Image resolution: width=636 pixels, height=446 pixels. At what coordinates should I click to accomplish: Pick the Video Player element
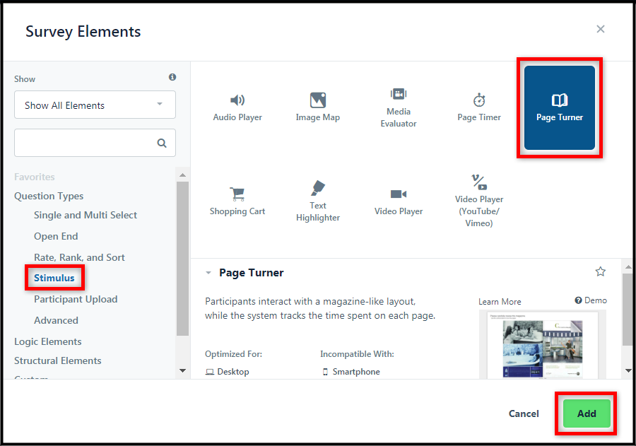coord(399,201)
